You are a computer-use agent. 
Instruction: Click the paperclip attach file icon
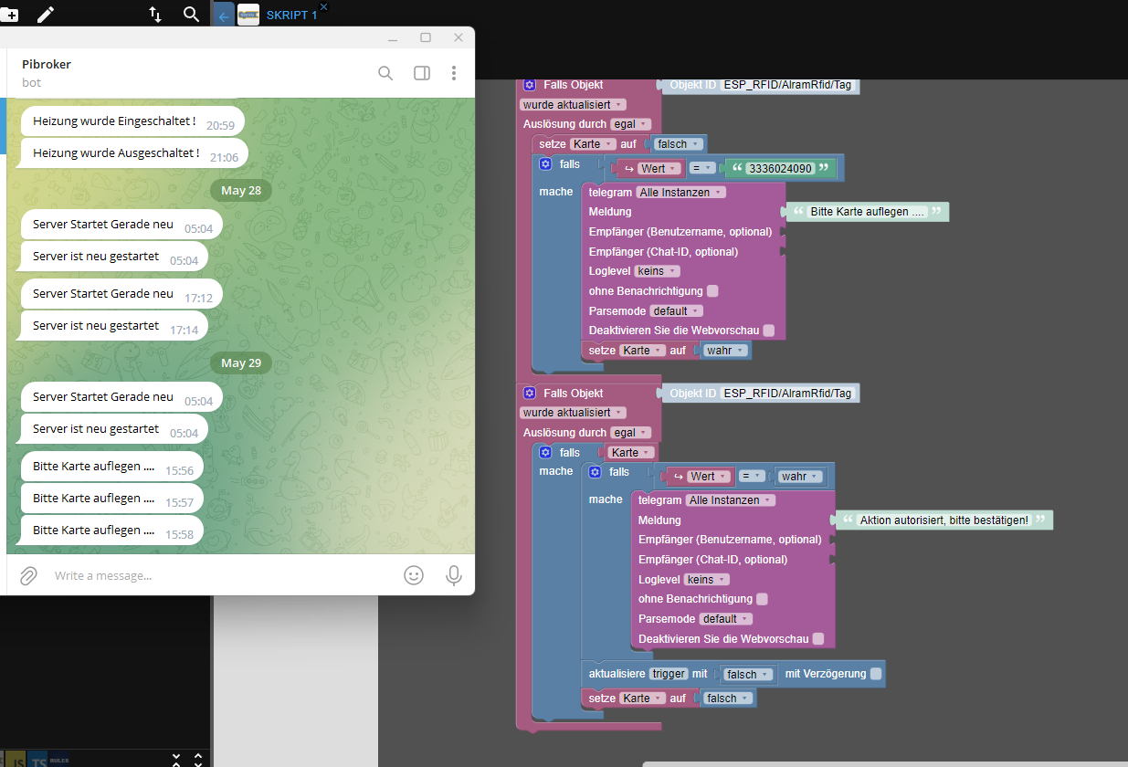29,575
